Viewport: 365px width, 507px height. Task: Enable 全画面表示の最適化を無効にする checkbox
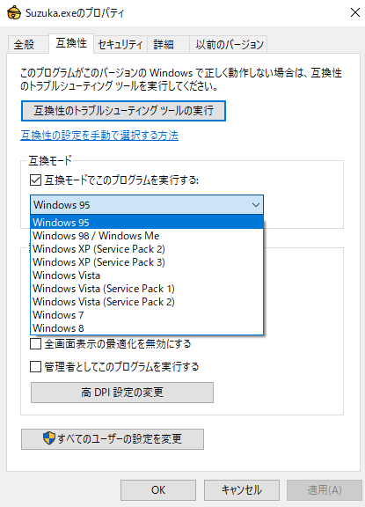(35, 343)
